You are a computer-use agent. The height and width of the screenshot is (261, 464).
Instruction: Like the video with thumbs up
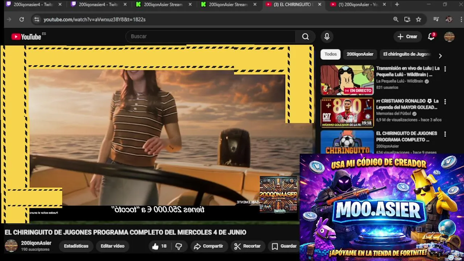click(159, 246)
